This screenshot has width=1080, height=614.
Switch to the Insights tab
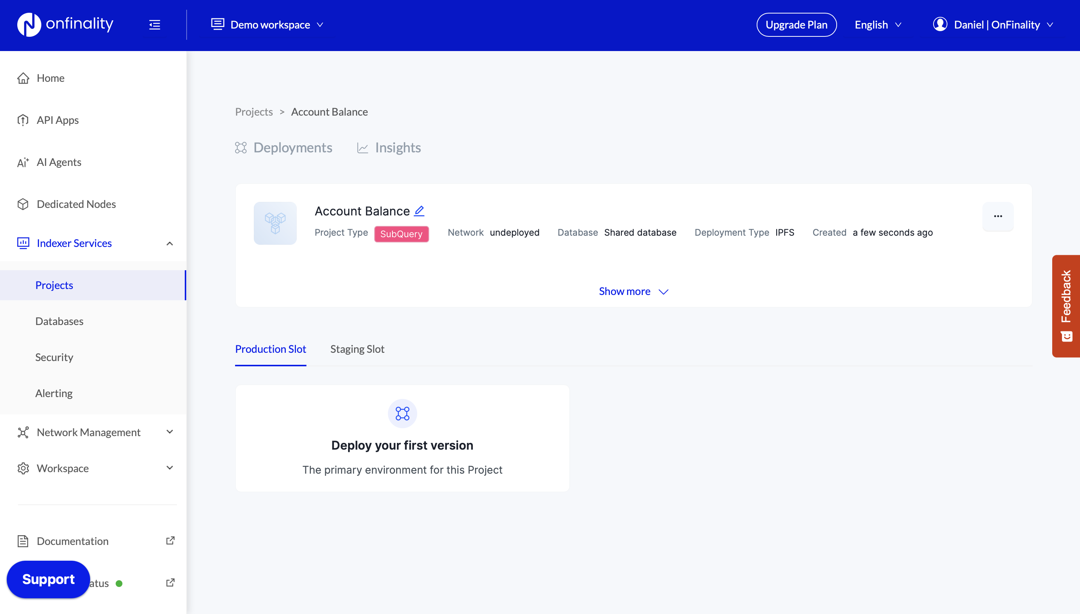coord(389,147)
